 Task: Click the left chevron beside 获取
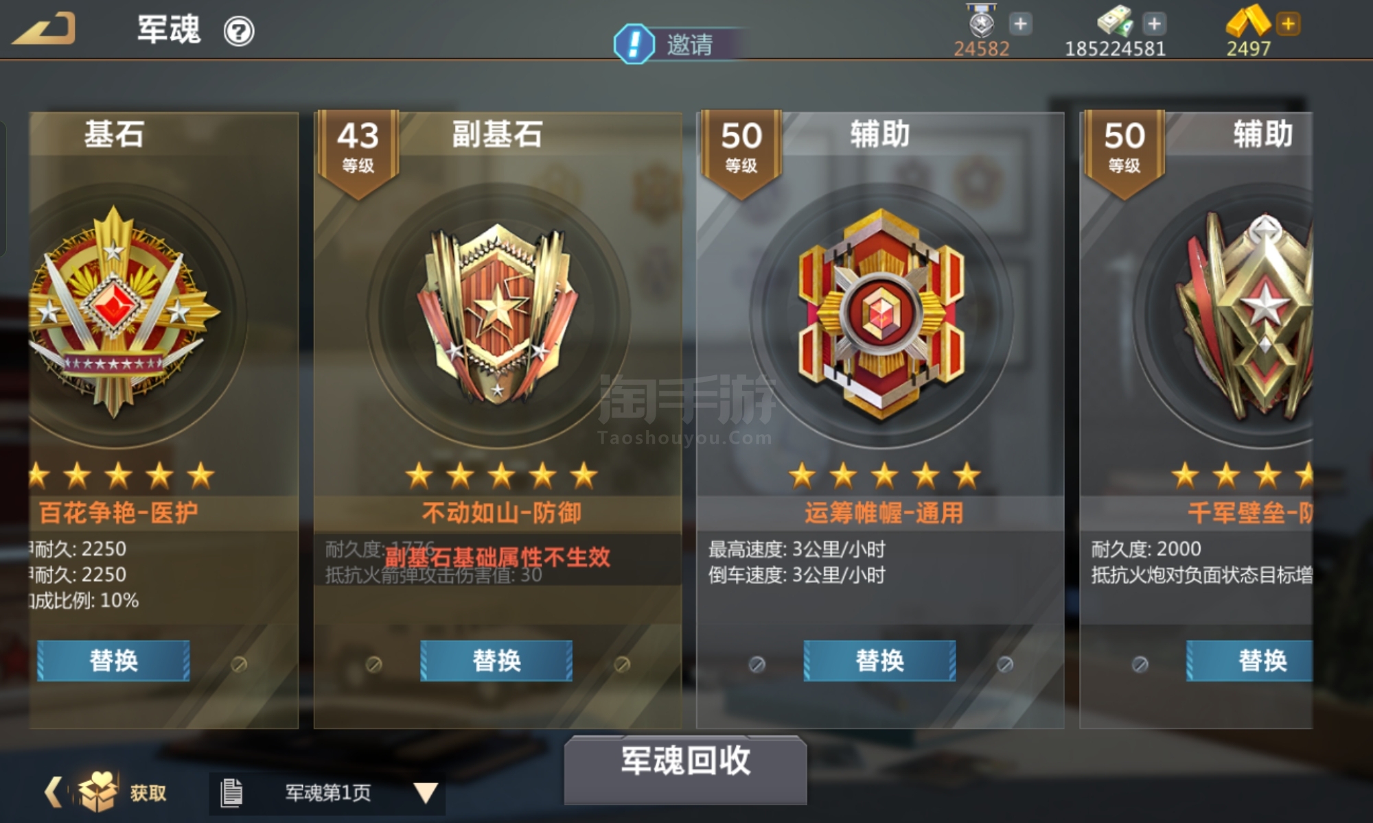[x=54, y=792]
